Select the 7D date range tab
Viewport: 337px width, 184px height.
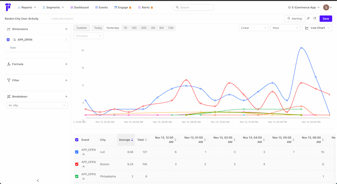coord(125,28)
